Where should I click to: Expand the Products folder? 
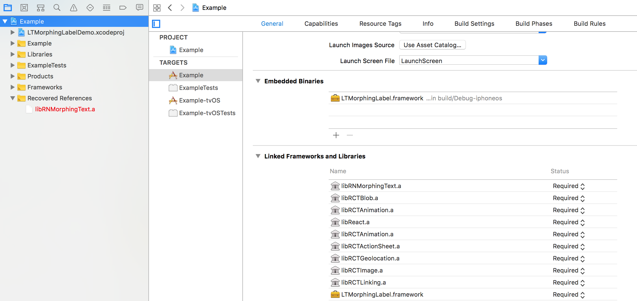click(x=12, y=76)
